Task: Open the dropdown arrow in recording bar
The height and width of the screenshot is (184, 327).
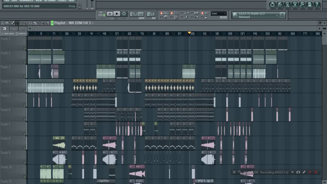Action: 293,172
